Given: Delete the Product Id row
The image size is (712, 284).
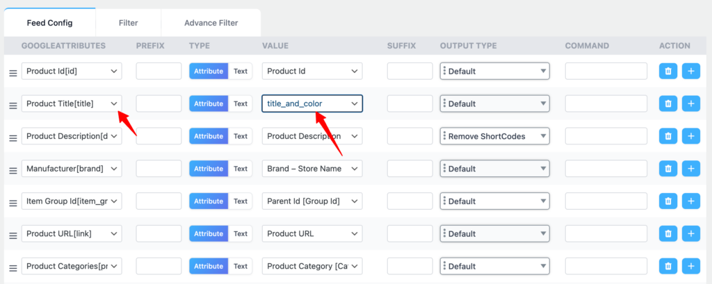Looking at the screenshot, I should [667, 71].
